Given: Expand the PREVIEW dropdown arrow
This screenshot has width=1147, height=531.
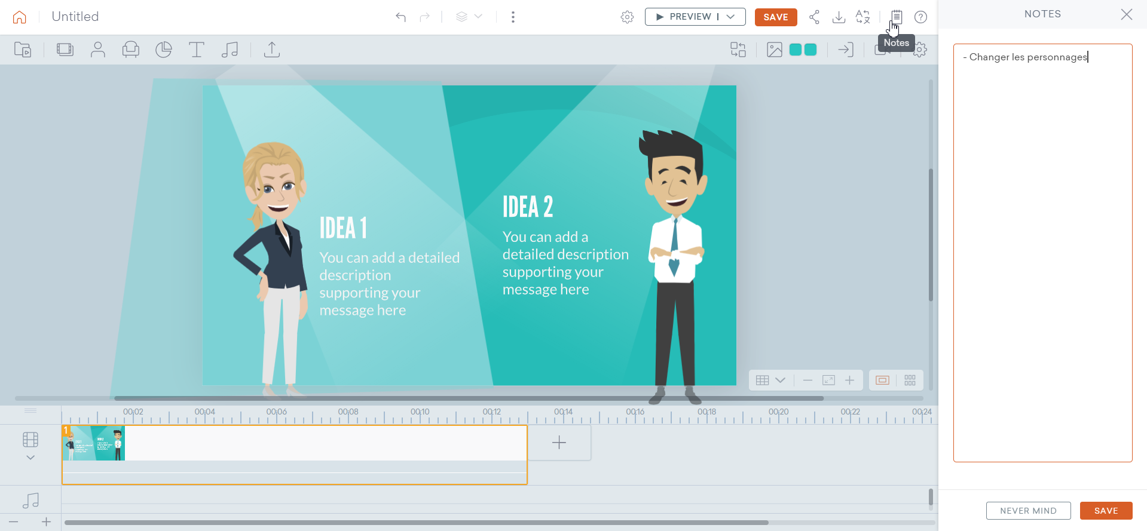Looking at the screenshot, I should [730, 17].
